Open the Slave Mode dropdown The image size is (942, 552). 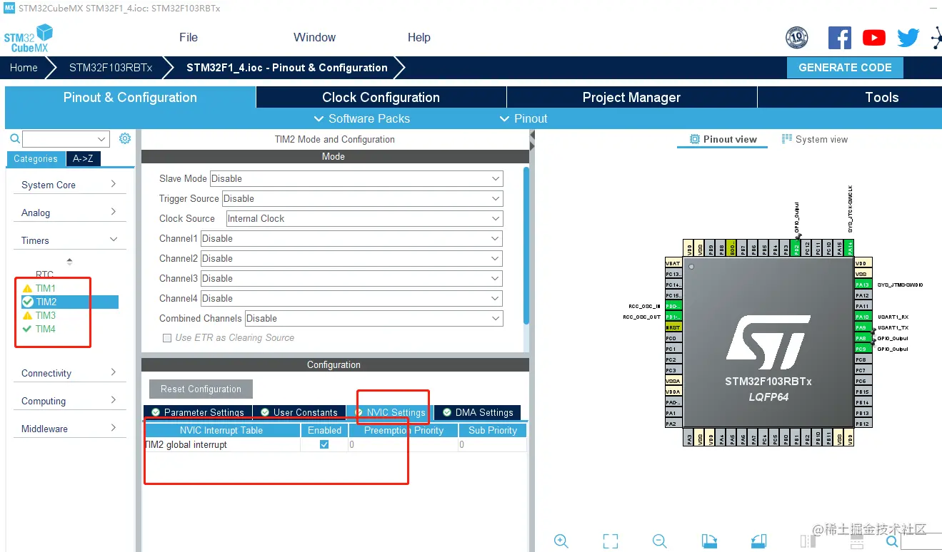tap(356, 178)
